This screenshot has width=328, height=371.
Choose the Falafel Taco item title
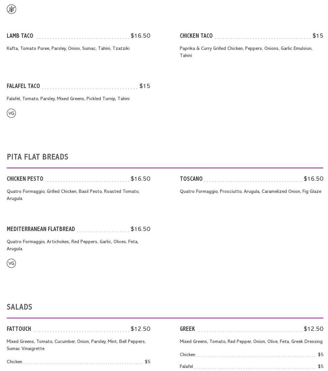pos(23,86)
